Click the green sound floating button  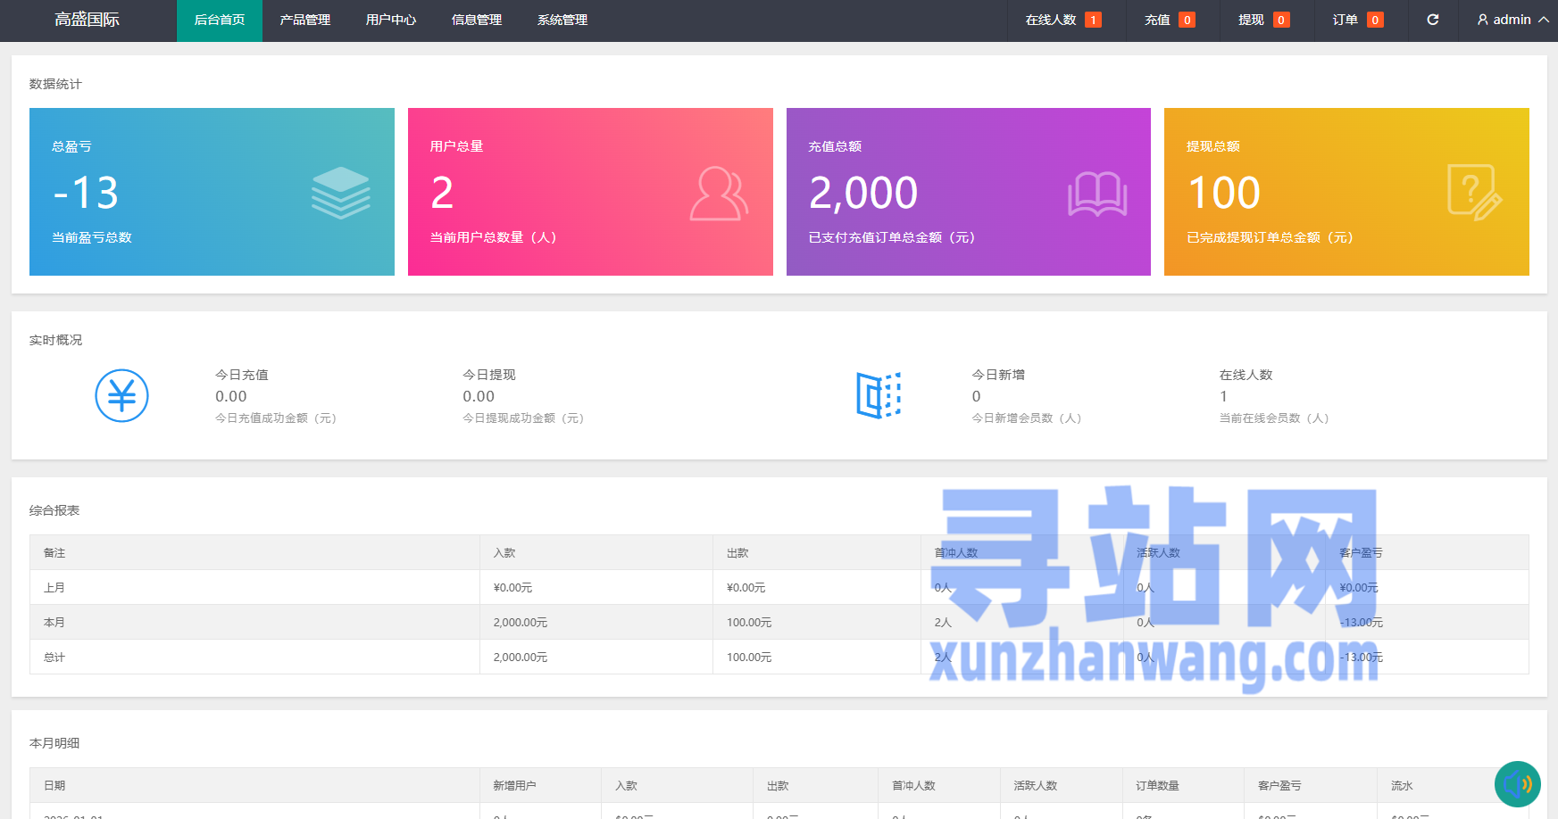[x=1517, y=783]
